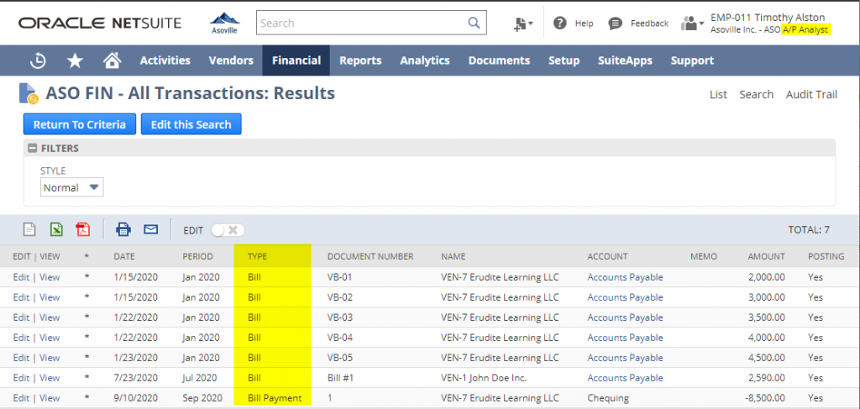Image resolution: width=860 pixels, height=409 pixels.
Task: Click the search magnifier icon
Action: tap(474, 23)
